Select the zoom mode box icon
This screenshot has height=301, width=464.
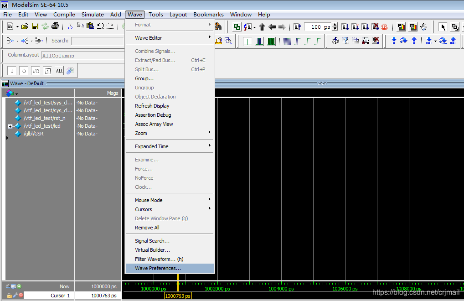coord(455,27)
